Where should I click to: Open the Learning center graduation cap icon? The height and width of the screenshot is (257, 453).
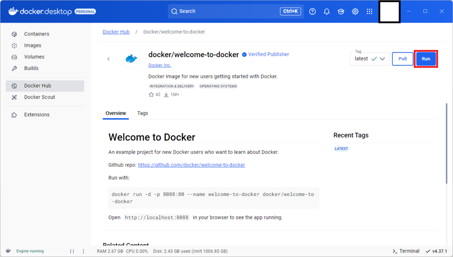click(x=341, y=11)
